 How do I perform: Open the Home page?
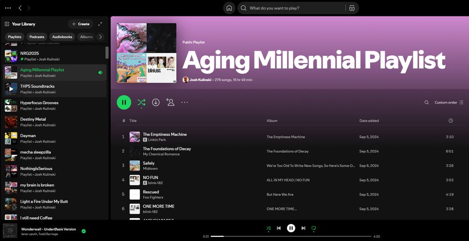(x=229, y=8)
